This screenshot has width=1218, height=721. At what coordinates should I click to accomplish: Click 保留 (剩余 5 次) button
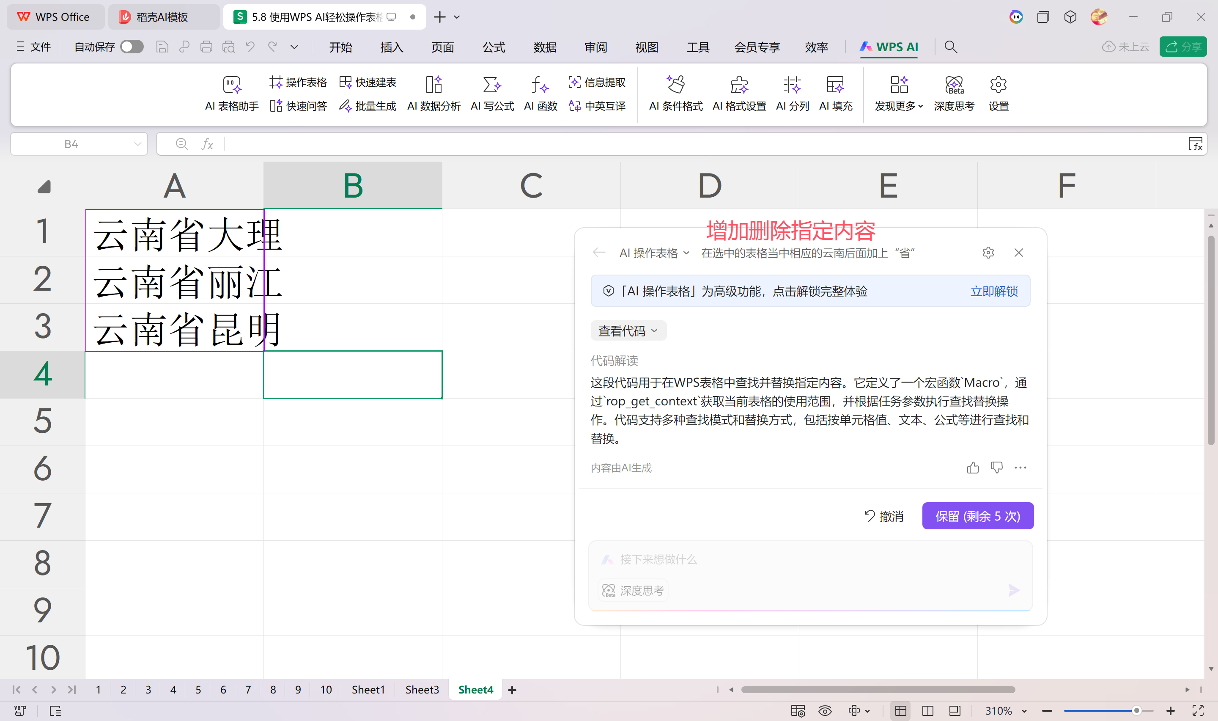click(x=978, y=515)
